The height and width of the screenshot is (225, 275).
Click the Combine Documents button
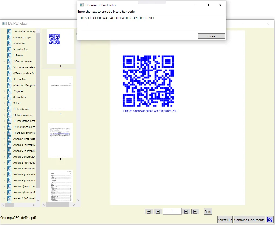click(249, 220)
